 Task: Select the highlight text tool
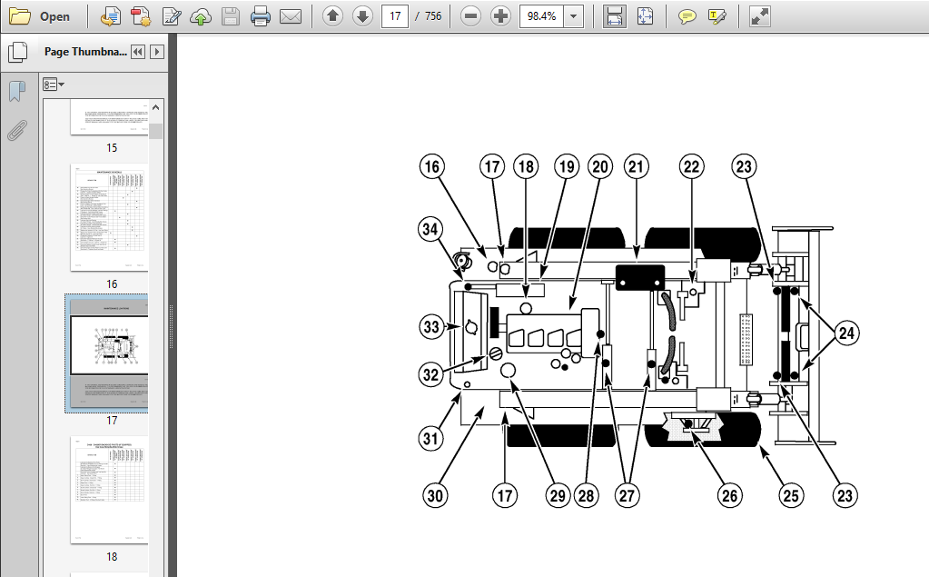[x=717, y=16]
